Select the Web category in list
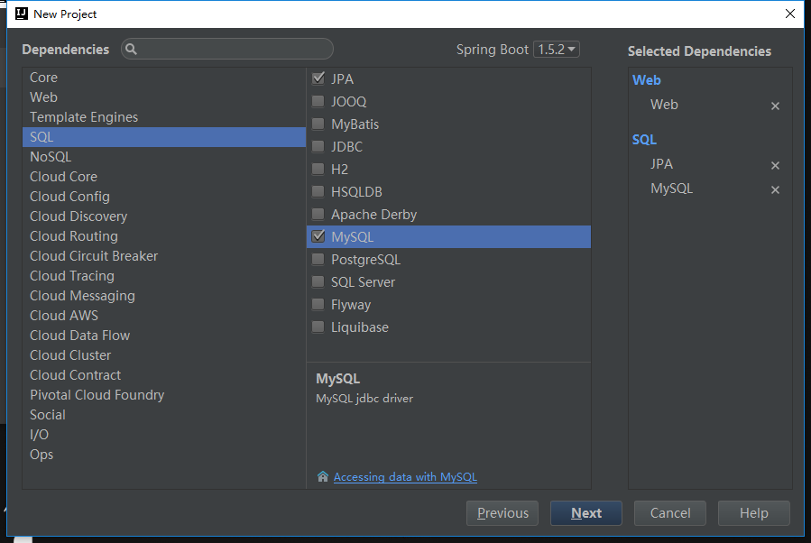The height and width of the screenshot is (543, 811). coord(164,97)
